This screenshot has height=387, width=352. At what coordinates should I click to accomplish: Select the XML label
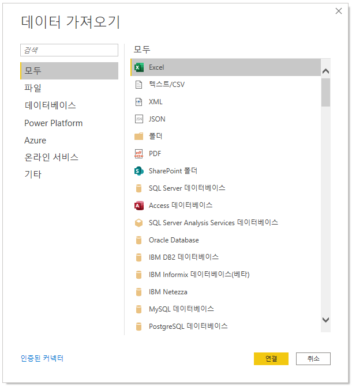[x=156, y=102]
